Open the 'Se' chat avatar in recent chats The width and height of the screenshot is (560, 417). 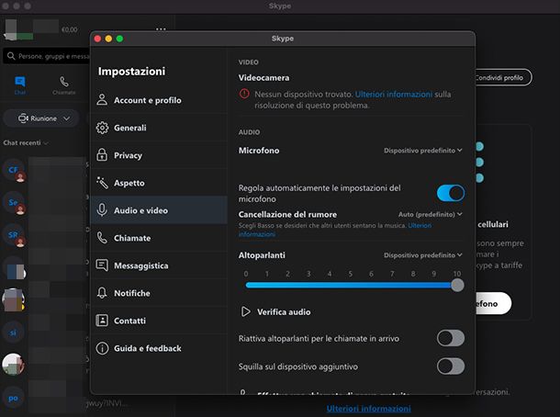tap(14, 203)
